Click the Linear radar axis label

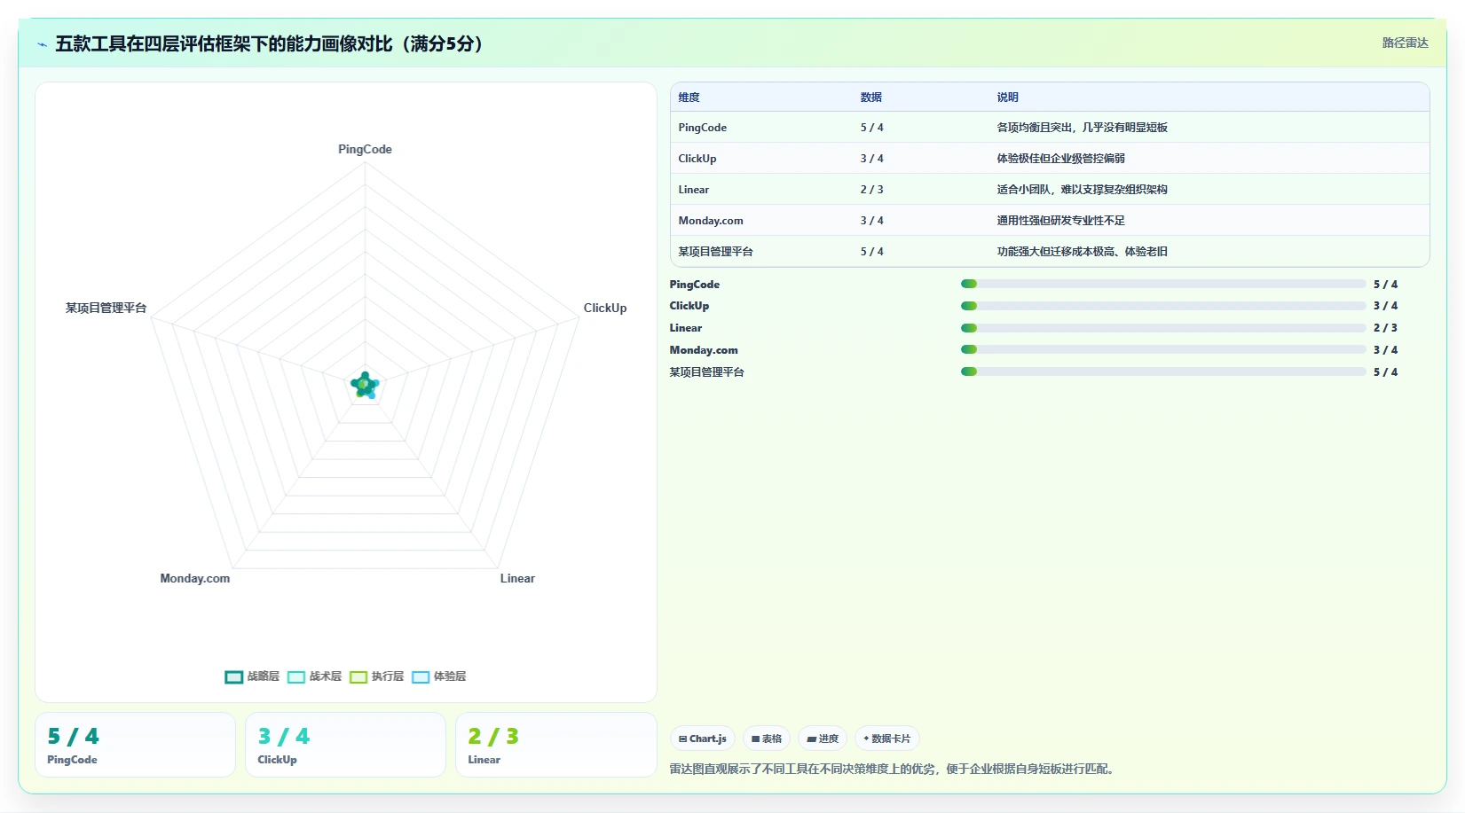pos(517,578)
